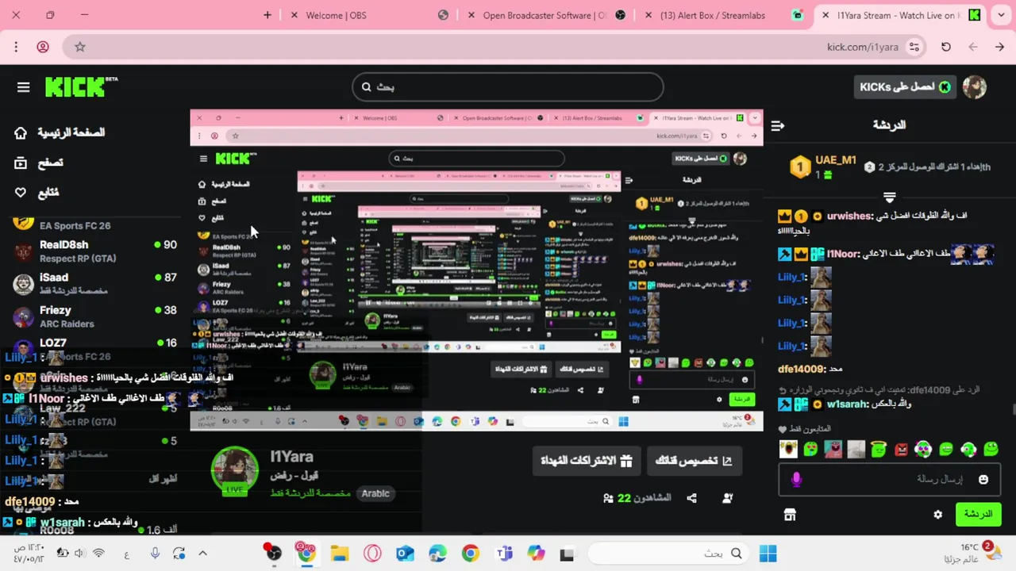This screenshot has width=1016, height=571.
Task: Focus the Kick search box
Action: 508,87
